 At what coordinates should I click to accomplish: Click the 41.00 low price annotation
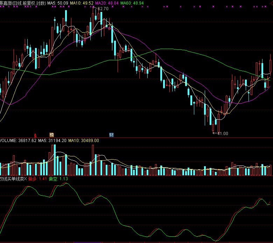click(x=223, y=134)
